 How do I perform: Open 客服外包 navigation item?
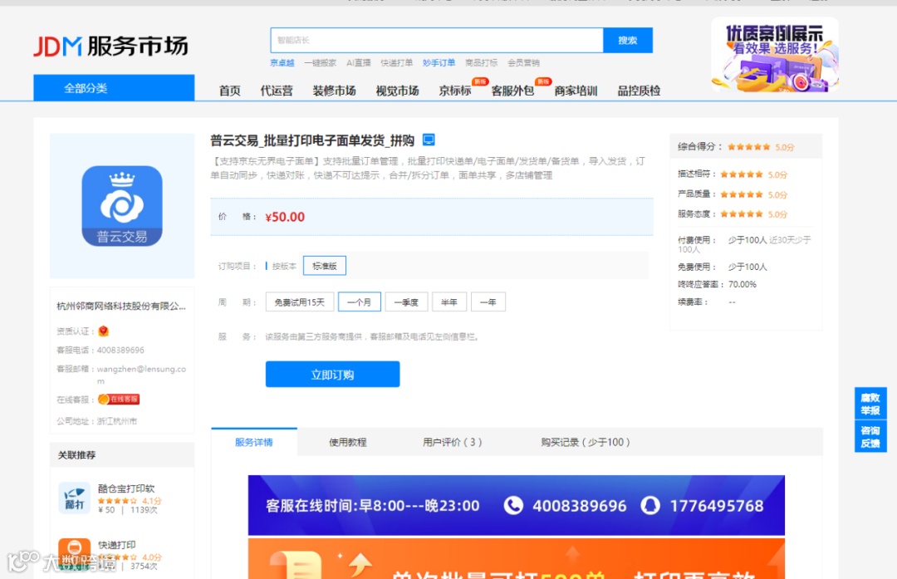click(x=512, y=91)
